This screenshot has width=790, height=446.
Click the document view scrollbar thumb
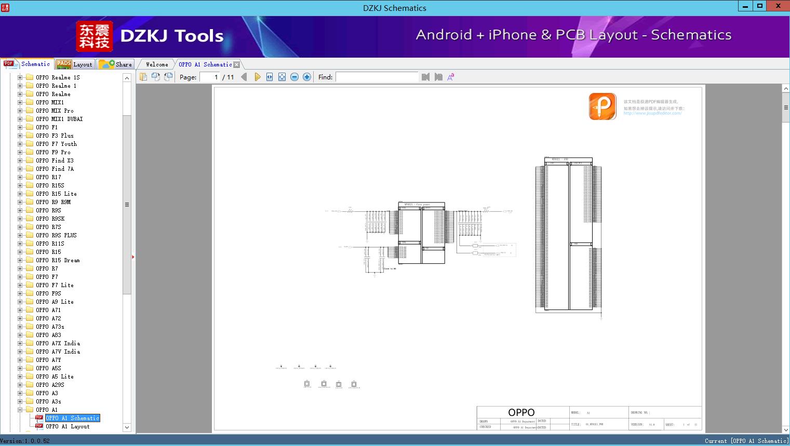pos(786,107)
